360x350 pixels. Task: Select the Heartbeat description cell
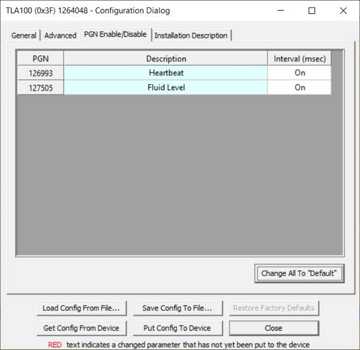tap(165, 73)
